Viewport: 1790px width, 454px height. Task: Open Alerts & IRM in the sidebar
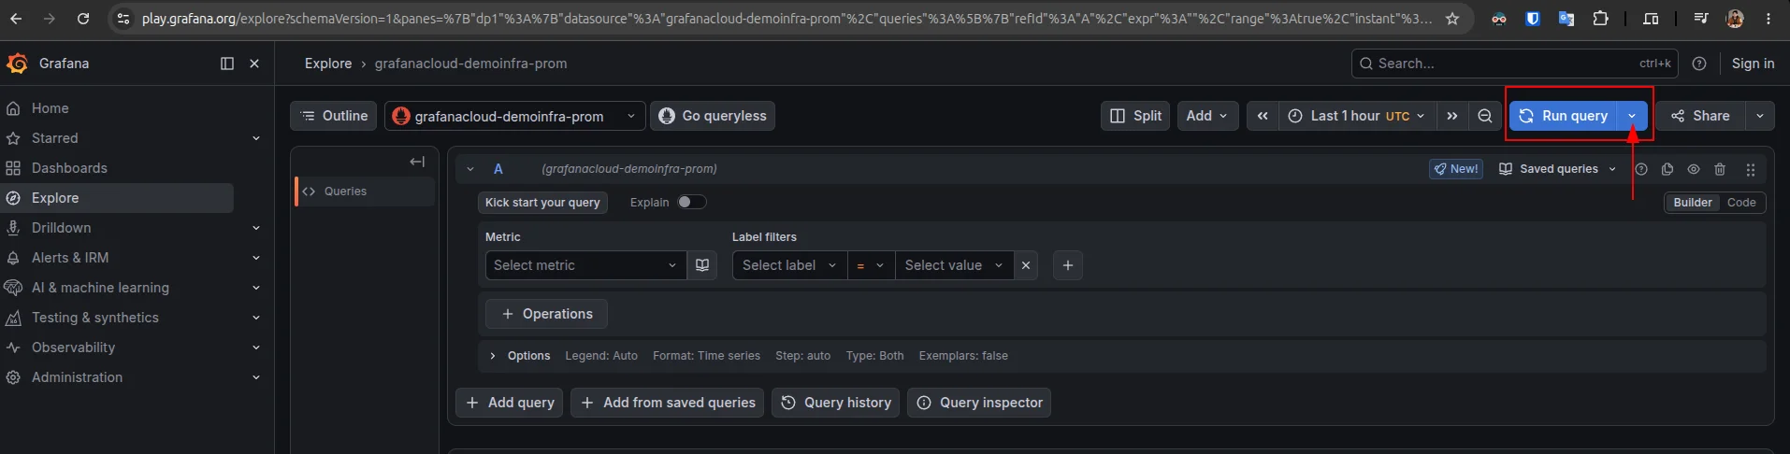pos(70,258)
